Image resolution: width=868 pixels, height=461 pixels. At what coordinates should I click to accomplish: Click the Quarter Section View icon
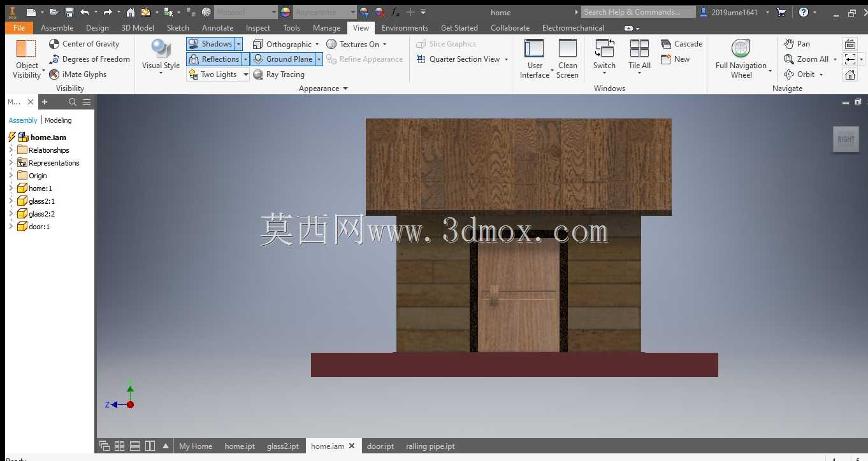[x=421, y=59]
